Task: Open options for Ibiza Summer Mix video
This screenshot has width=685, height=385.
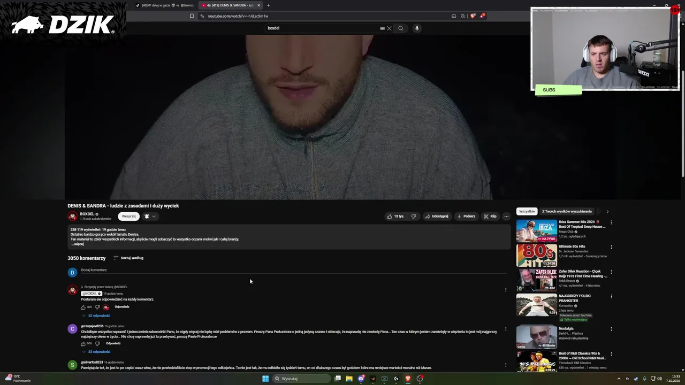Action: [x=611, y=222]
